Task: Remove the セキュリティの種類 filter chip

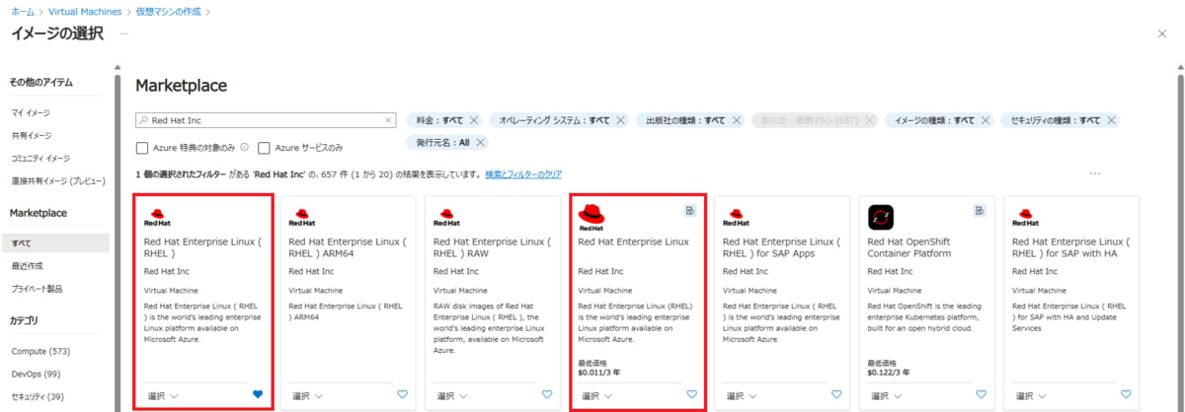Action: [1111, 120]
